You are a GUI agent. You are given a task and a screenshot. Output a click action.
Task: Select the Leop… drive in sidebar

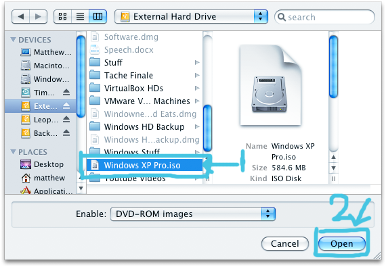(x=40, y=120)
